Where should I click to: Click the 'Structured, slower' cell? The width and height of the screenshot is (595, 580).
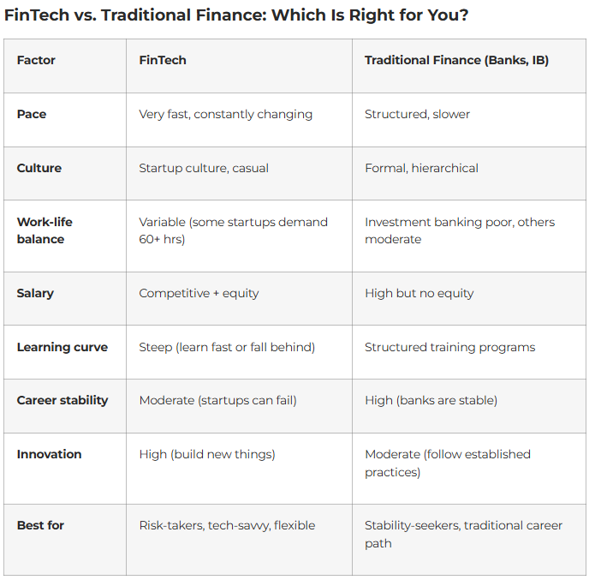[x=417, y=114]
